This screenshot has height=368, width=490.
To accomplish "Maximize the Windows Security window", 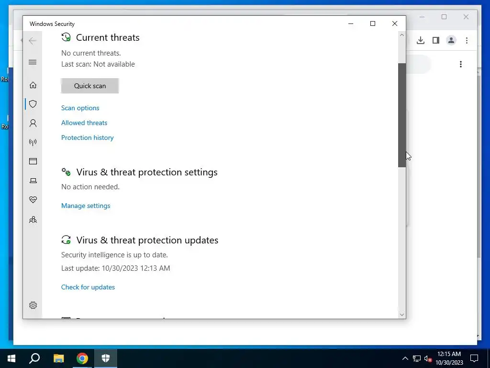I will coord(372,23).
